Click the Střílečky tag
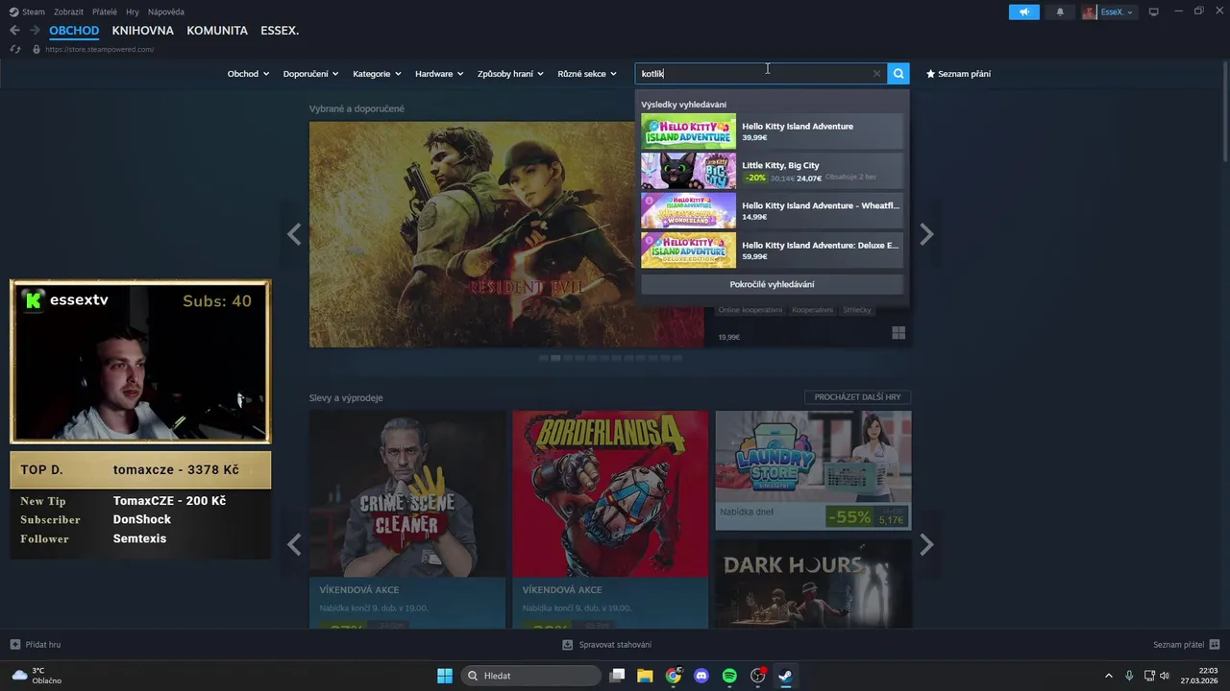Viewport: 1230px width, 691px height. click(x=857, y=310)
